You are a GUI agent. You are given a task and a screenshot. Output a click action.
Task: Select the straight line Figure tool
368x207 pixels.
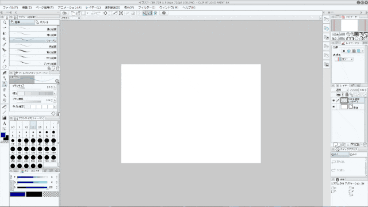point(5,113)
